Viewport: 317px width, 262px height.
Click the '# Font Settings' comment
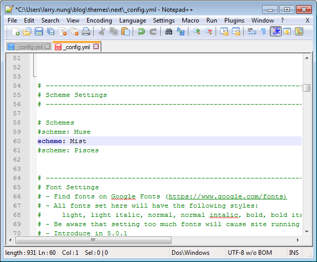68,187
